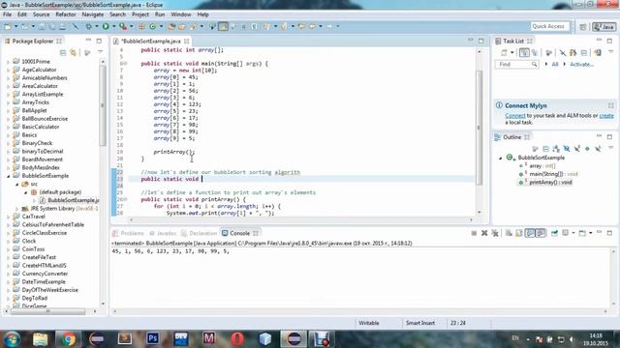Click the New Java Class green C icon
This screenshot has height=348, width=620.
pos(153,26)
